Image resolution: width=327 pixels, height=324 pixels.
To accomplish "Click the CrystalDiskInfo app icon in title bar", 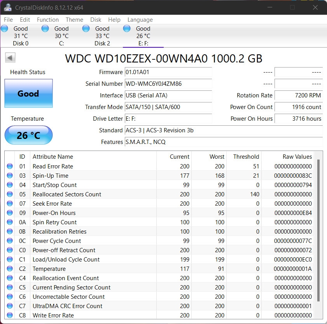I will (8, 7).
